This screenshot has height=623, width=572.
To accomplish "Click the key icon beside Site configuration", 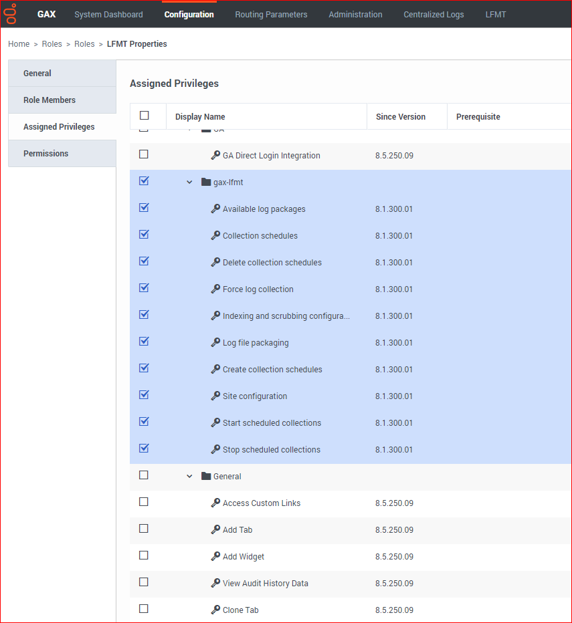I will tap(215, 395).
